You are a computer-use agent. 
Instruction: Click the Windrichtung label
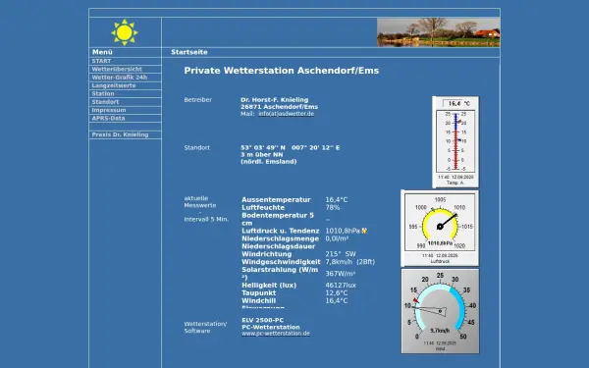(267, 254)
